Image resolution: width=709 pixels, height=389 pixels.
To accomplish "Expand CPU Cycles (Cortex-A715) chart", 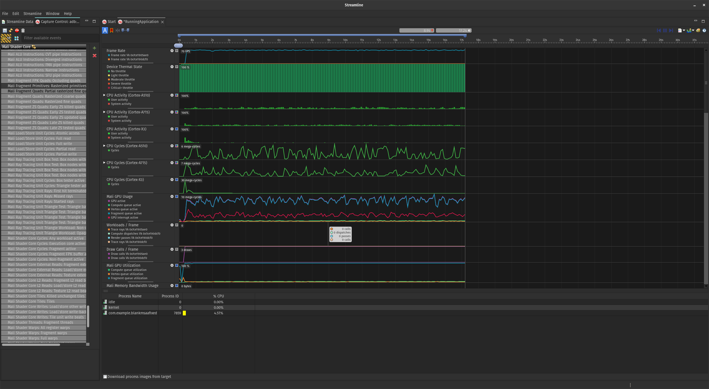I will point(104,163).
